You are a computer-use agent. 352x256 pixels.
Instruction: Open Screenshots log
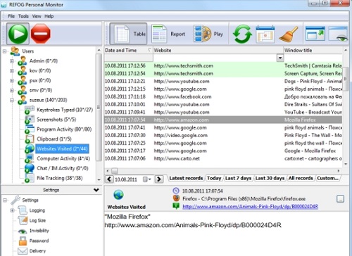point(56,120)
